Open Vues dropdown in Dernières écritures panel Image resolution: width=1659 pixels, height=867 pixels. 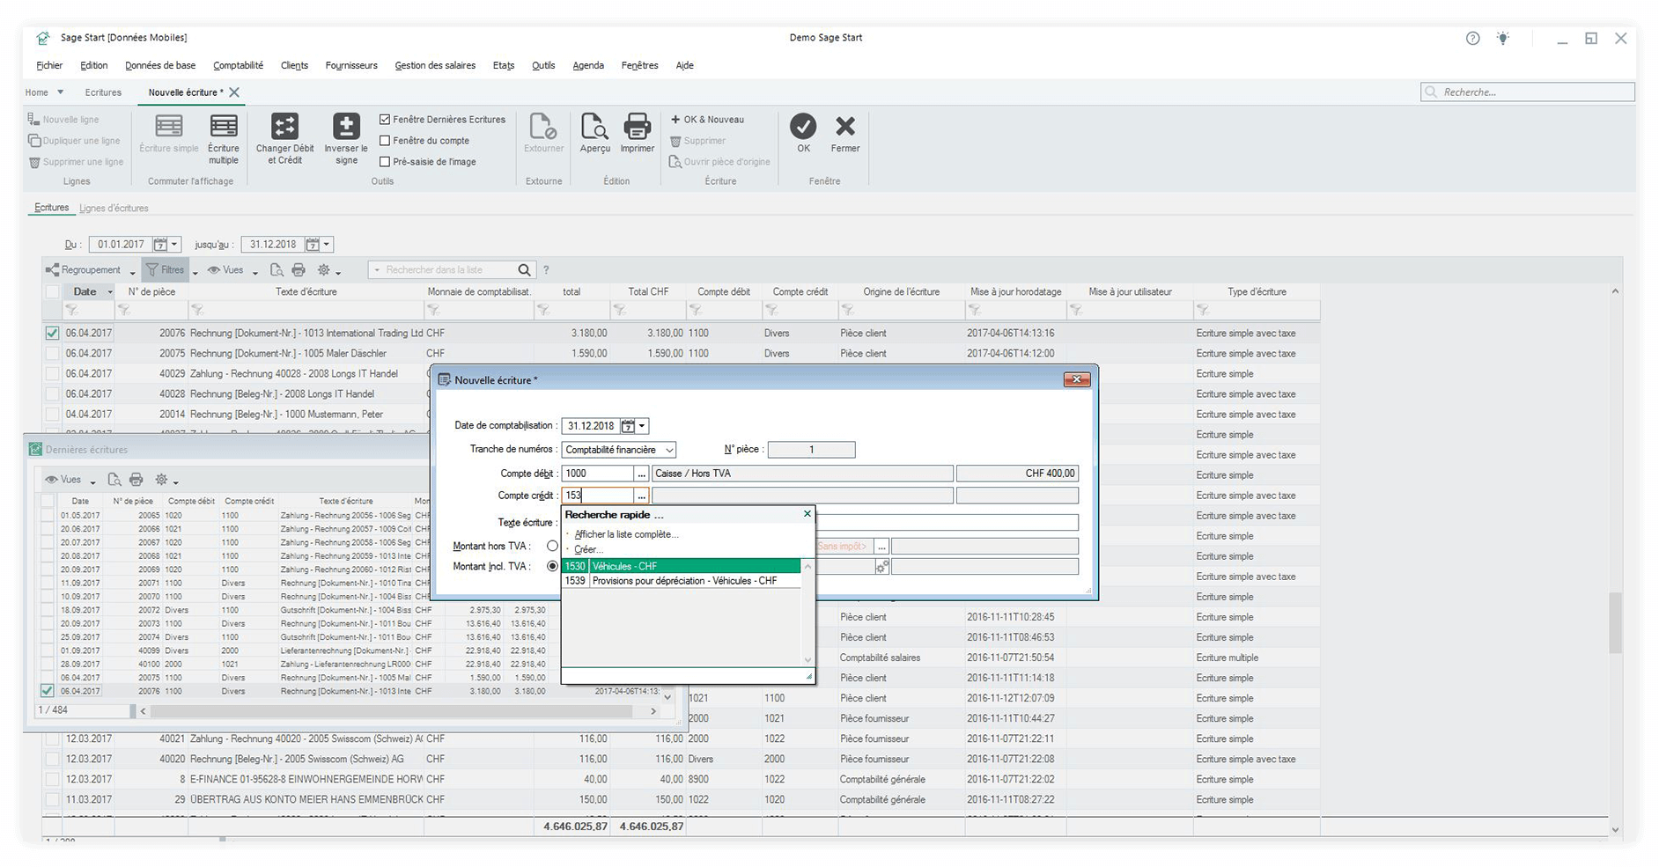coord(92,481)
